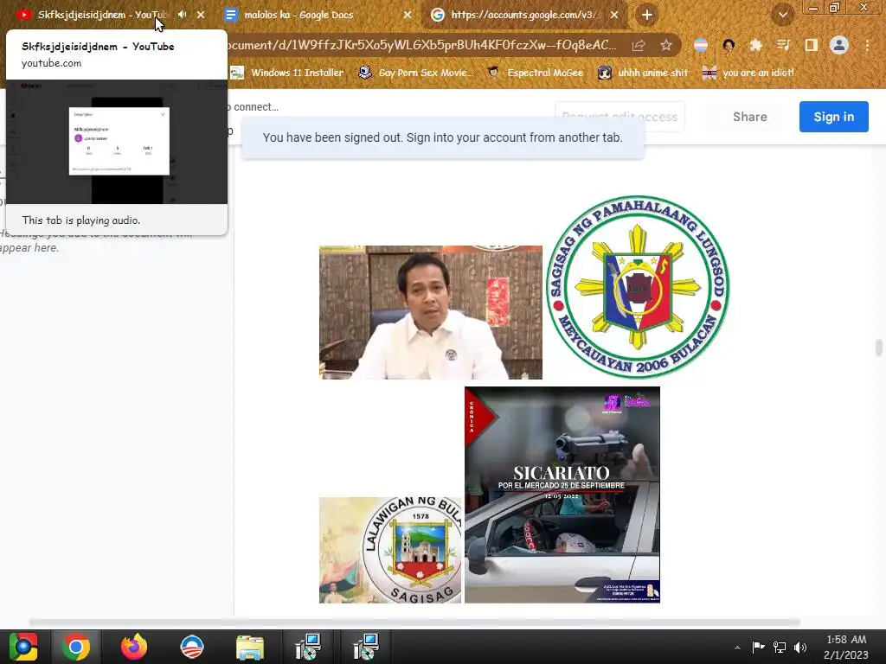Click the YouTube tab preview thumbnail
Image resolution: width=886 pixels, height=664 pixels.
[117, 142]
